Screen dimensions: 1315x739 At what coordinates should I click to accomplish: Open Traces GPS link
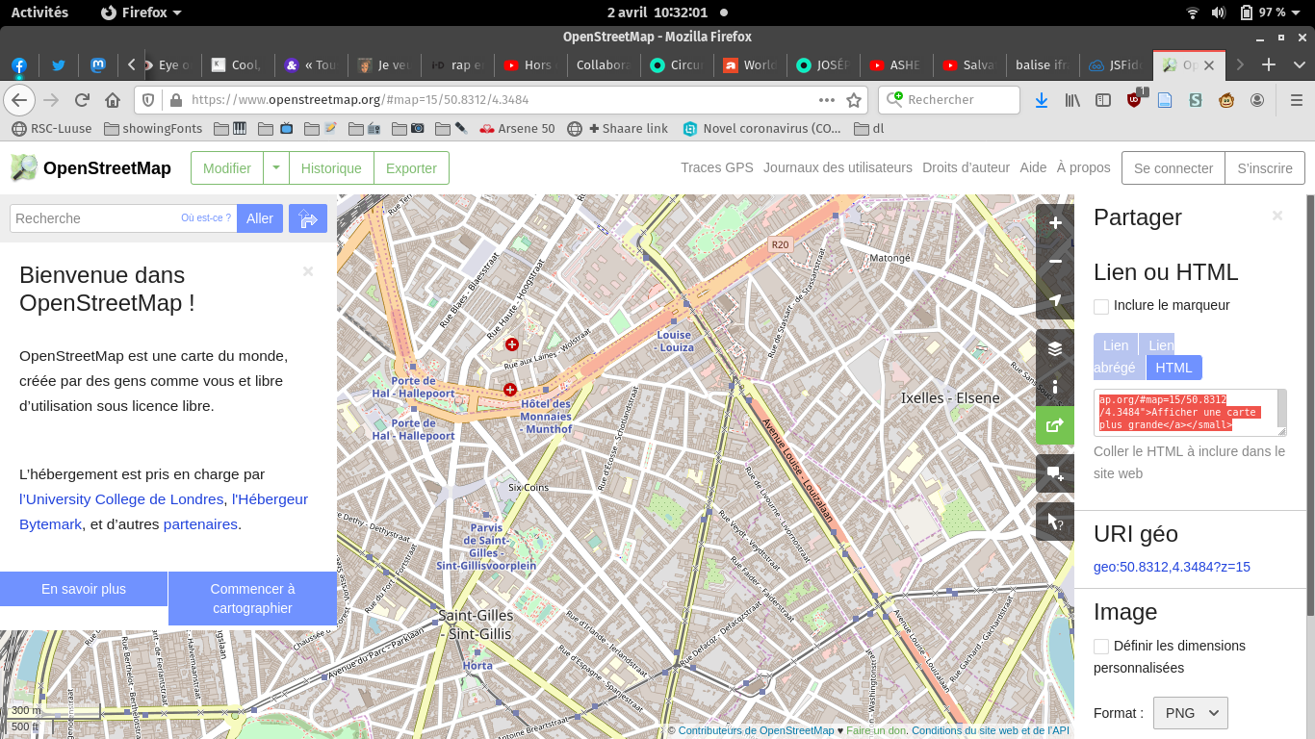tap(717, 167)
